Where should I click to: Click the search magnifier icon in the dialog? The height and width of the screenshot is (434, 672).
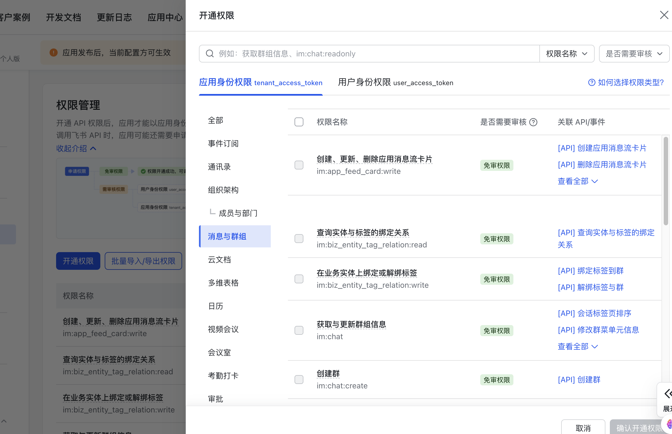pyautogui.click(x=210, y=54)
